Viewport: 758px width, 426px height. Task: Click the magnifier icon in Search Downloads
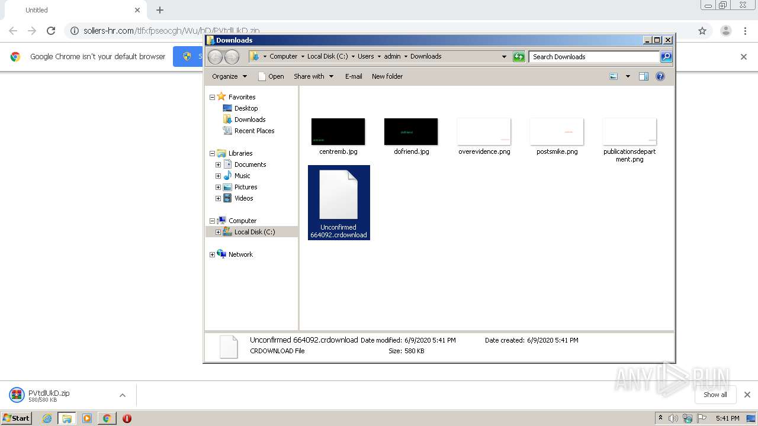click(666, 57)
